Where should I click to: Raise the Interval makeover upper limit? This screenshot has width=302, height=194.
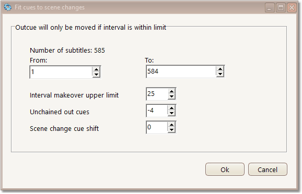point(171,91)
